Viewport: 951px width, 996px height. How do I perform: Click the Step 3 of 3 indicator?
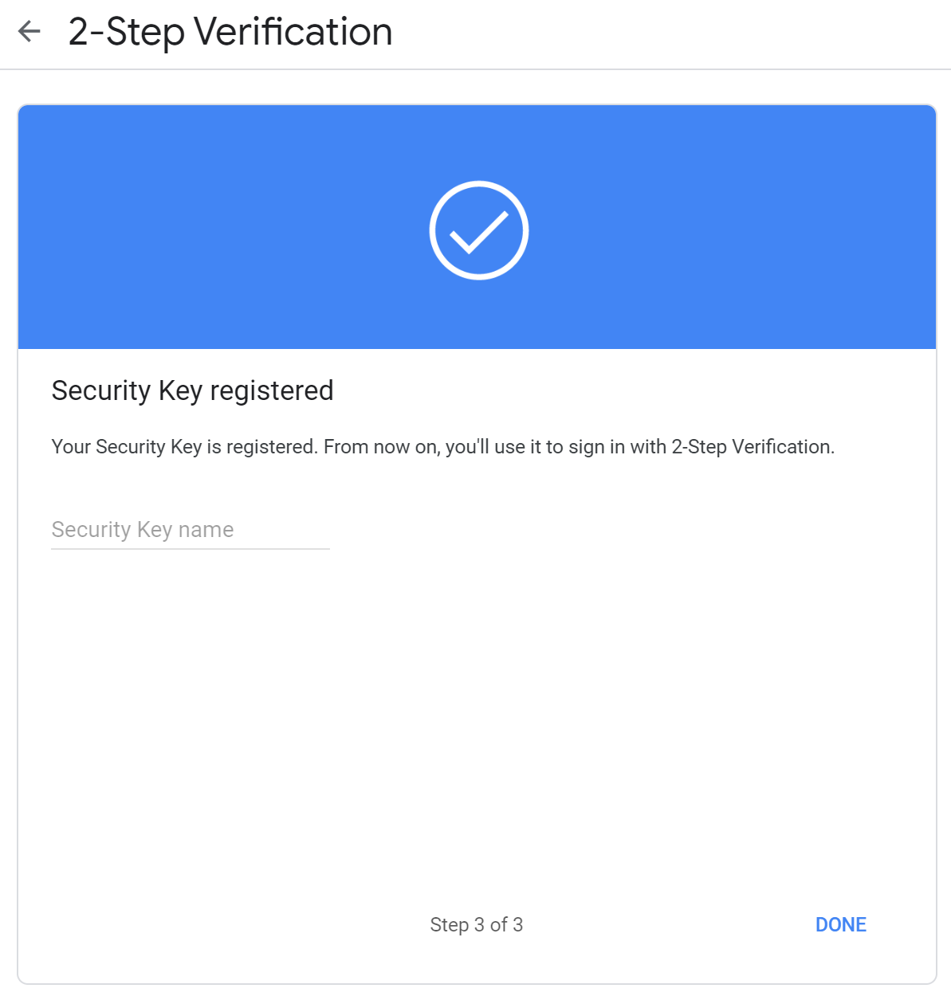click(x=476, y=924)
